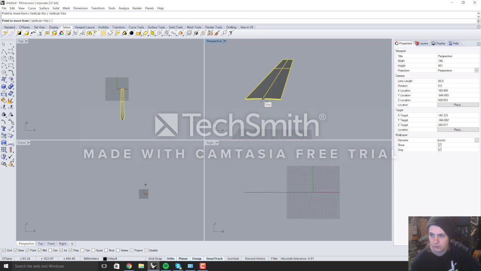
Task: Uncheck the wallpaper Gray checkbox
Action: pos(440,150)
